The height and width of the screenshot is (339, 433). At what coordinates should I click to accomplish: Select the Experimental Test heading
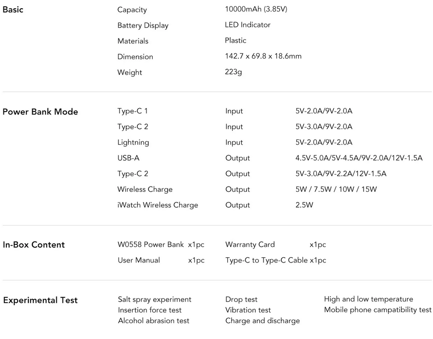pyautogui.click(x=40, y=301)
